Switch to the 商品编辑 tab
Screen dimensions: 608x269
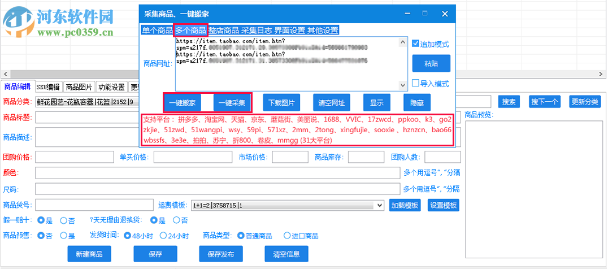pos(18,86)
